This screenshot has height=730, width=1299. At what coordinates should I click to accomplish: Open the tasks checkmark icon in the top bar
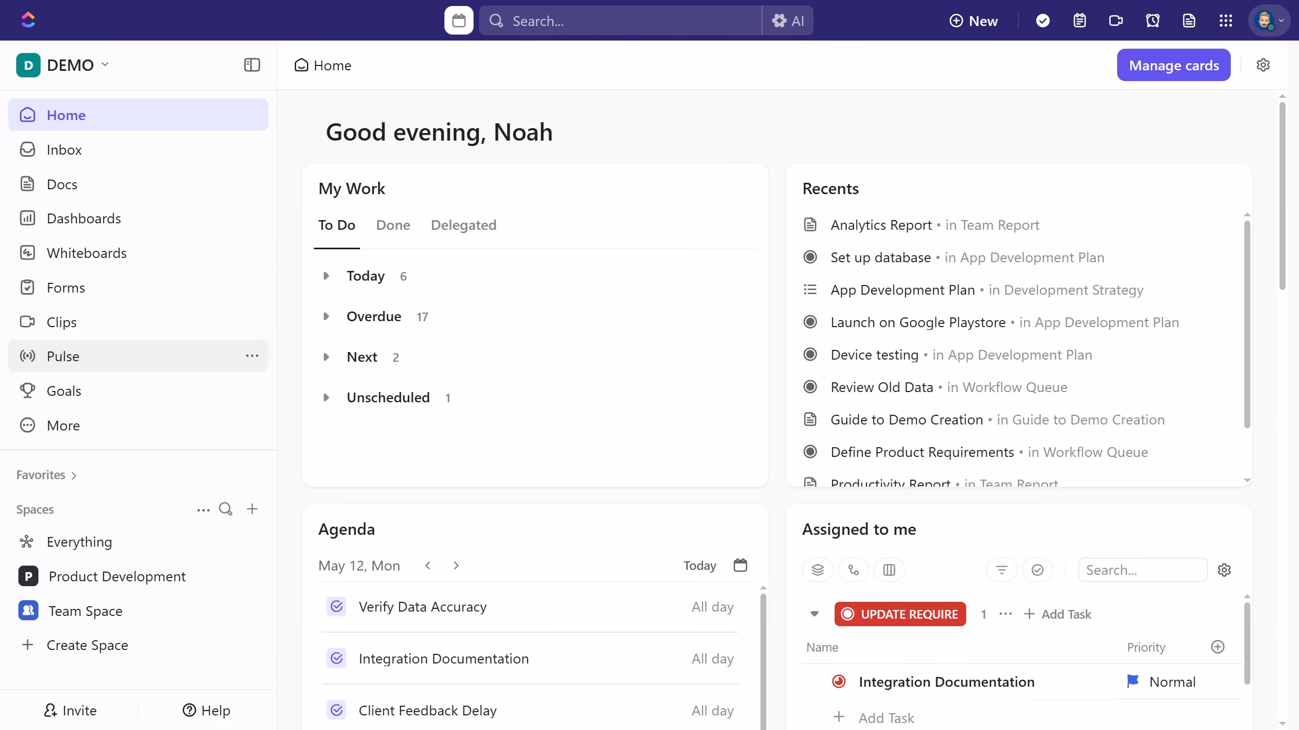point(1042,21)
